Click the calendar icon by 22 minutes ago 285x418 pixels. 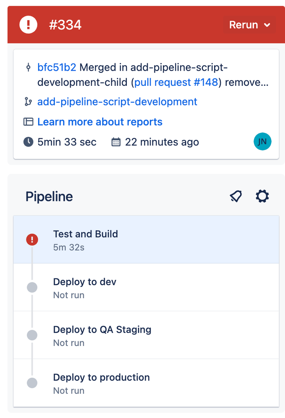pyautogui.click(x=116, y=142)
